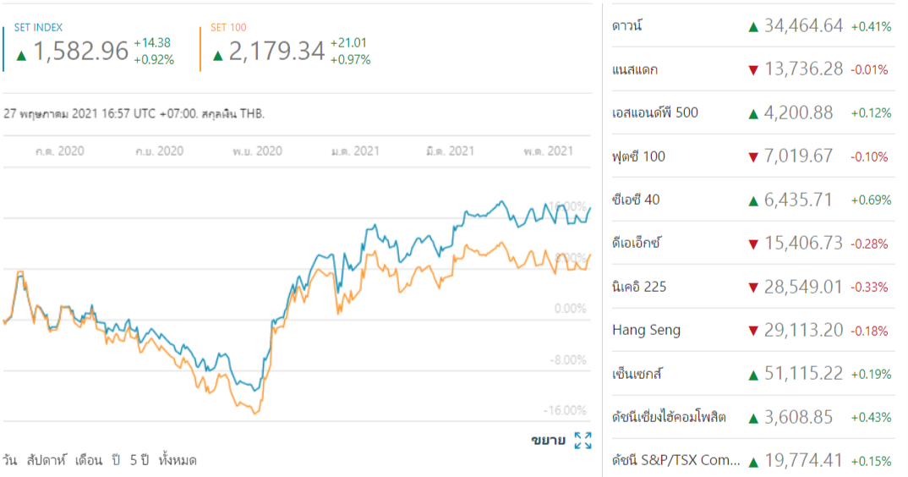Image resolution: width=908 pixels, height=477 pixels.
Task: Select the วัน (day) time range
Action: click(10, 461)
